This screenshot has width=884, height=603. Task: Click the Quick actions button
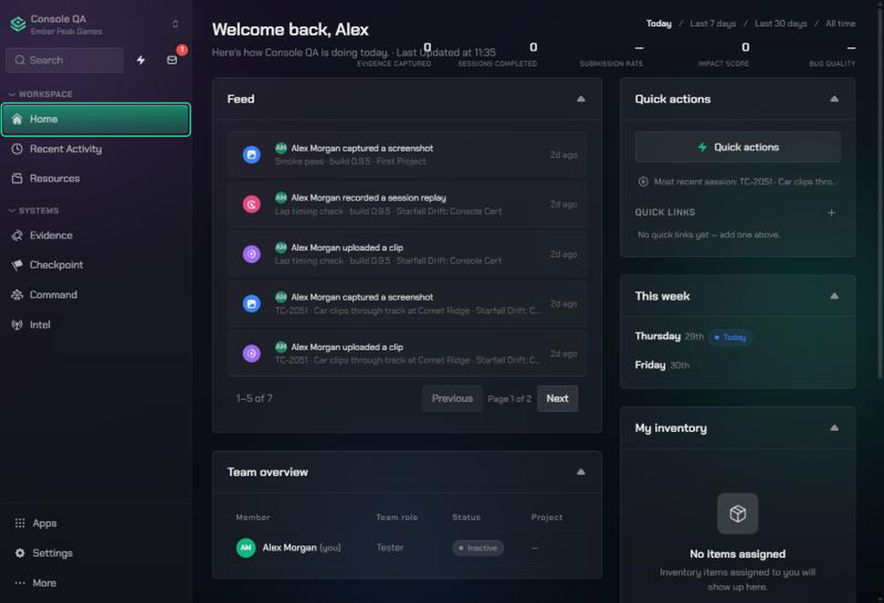click(737, 147)
